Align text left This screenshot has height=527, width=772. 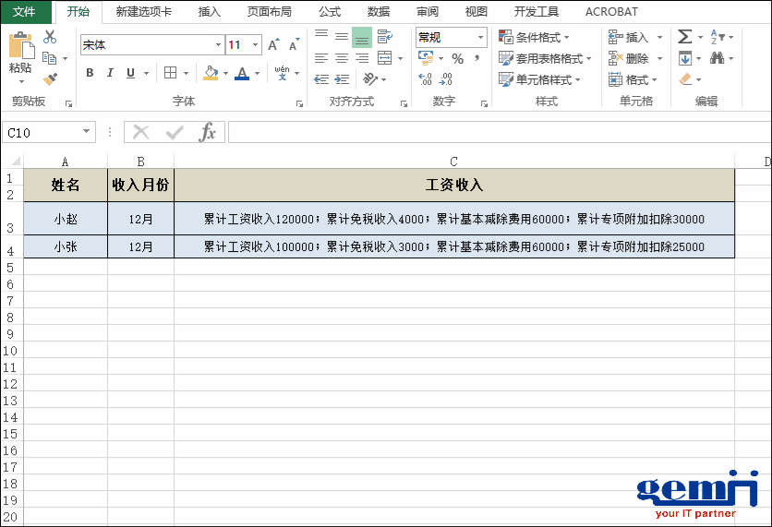[x=321, y=58]
